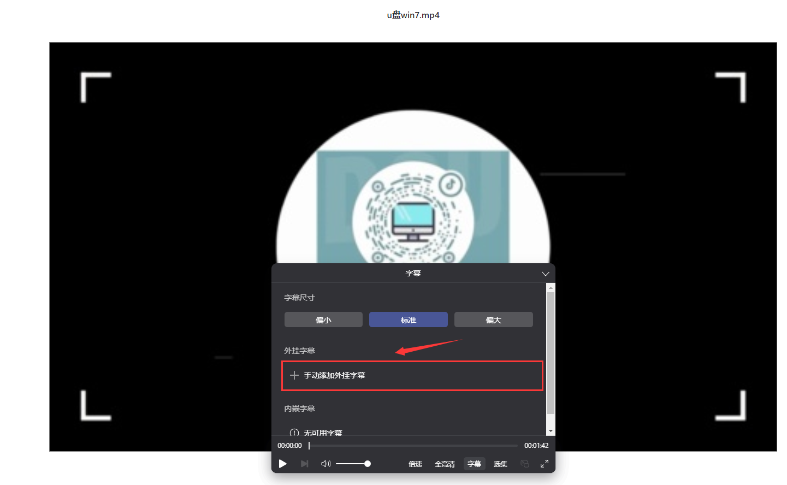This screenshot has height=485, width=787.
Task: Toggle the 字幕 subtitle panel button
Action: 474,464
